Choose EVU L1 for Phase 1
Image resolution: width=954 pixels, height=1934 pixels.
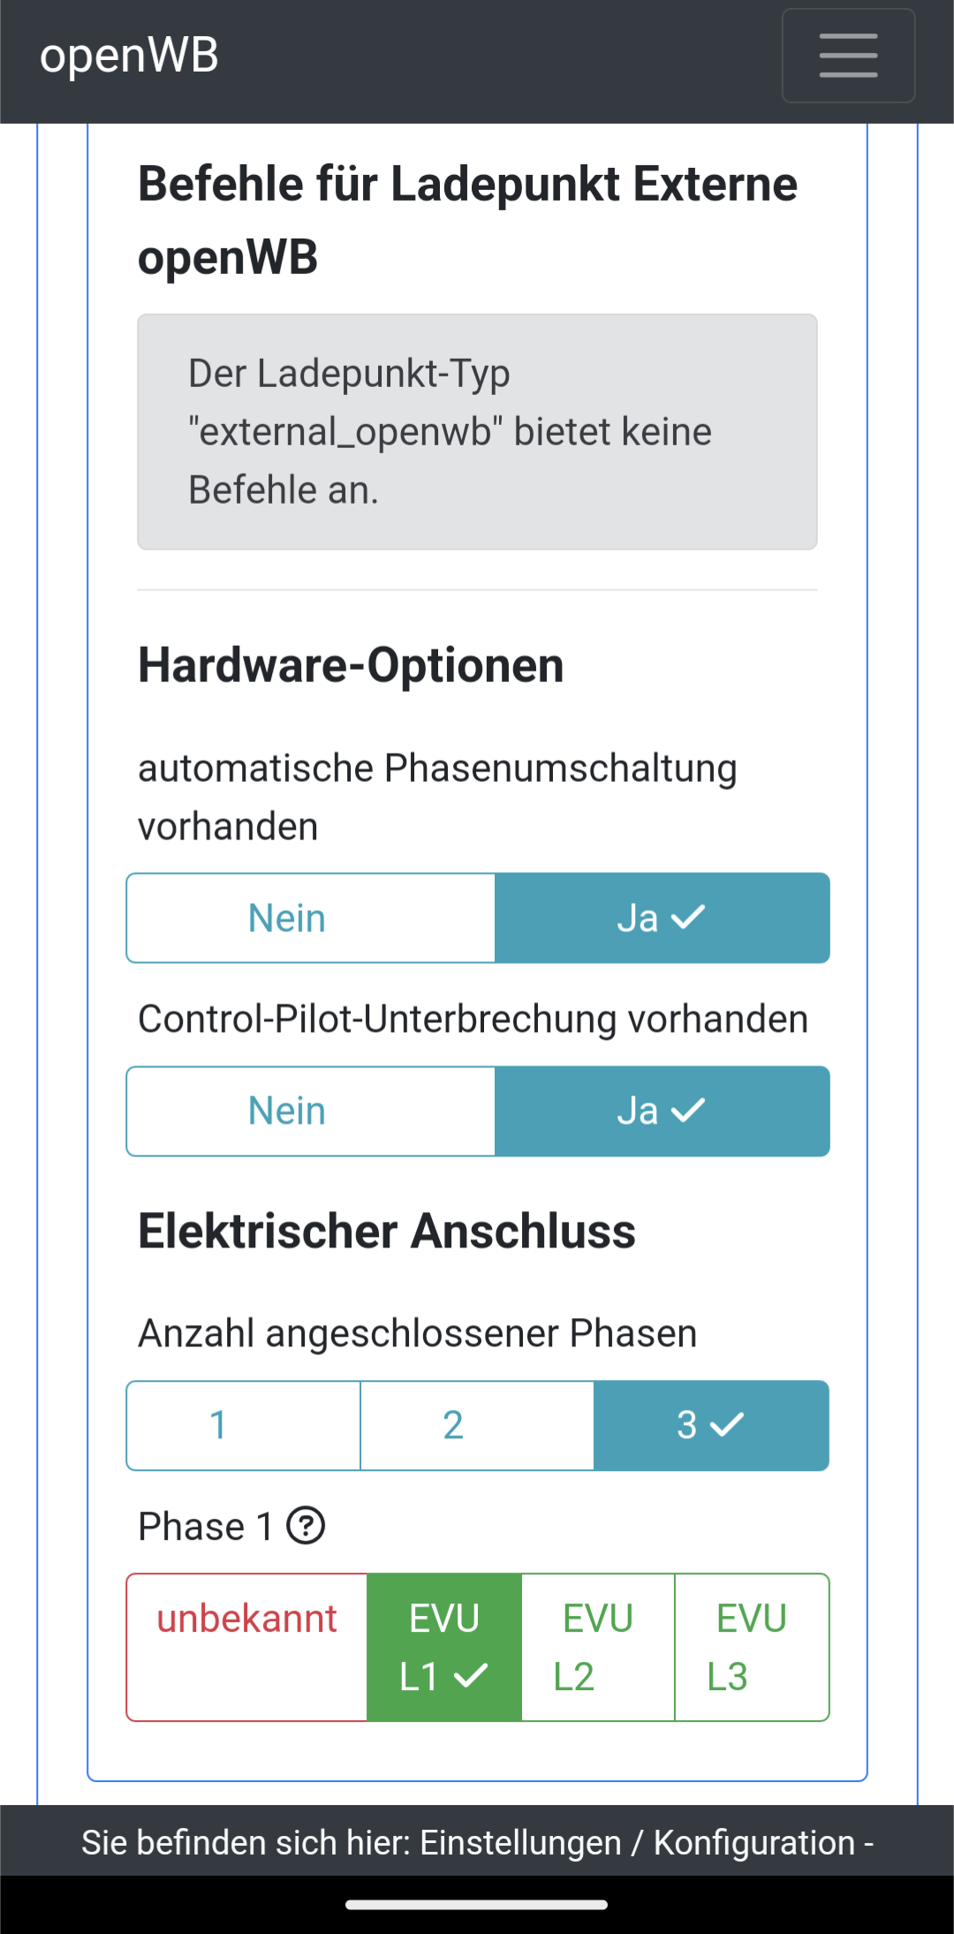[x=444, y=1647]
